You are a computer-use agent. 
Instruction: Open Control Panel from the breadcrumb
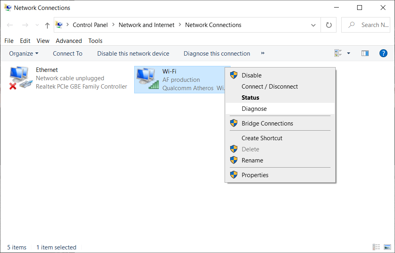coord(90,25)
